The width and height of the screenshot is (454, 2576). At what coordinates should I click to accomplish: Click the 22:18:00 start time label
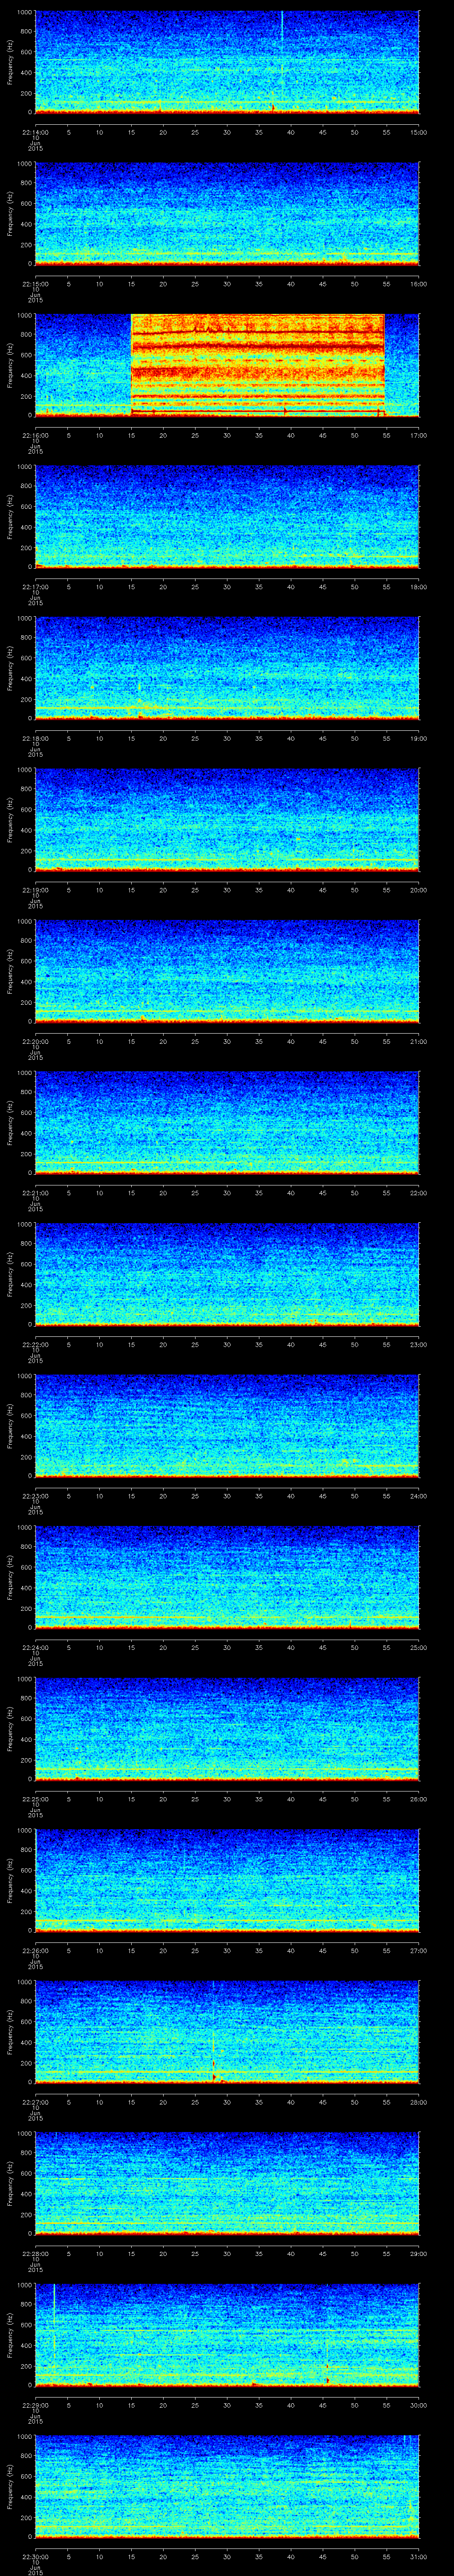coord(35,738)
